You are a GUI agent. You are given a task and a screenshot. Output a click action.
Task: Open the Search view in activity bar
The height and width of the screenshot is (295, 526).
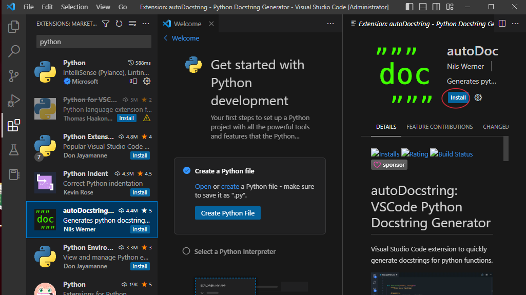click(x=14, y=51)
